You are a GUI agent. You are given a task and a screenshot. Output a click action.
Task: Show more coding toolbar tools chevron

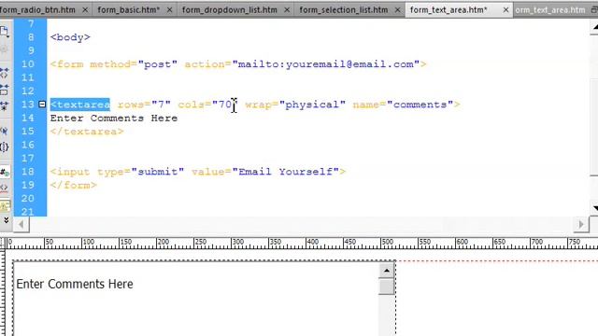[6, 220]
